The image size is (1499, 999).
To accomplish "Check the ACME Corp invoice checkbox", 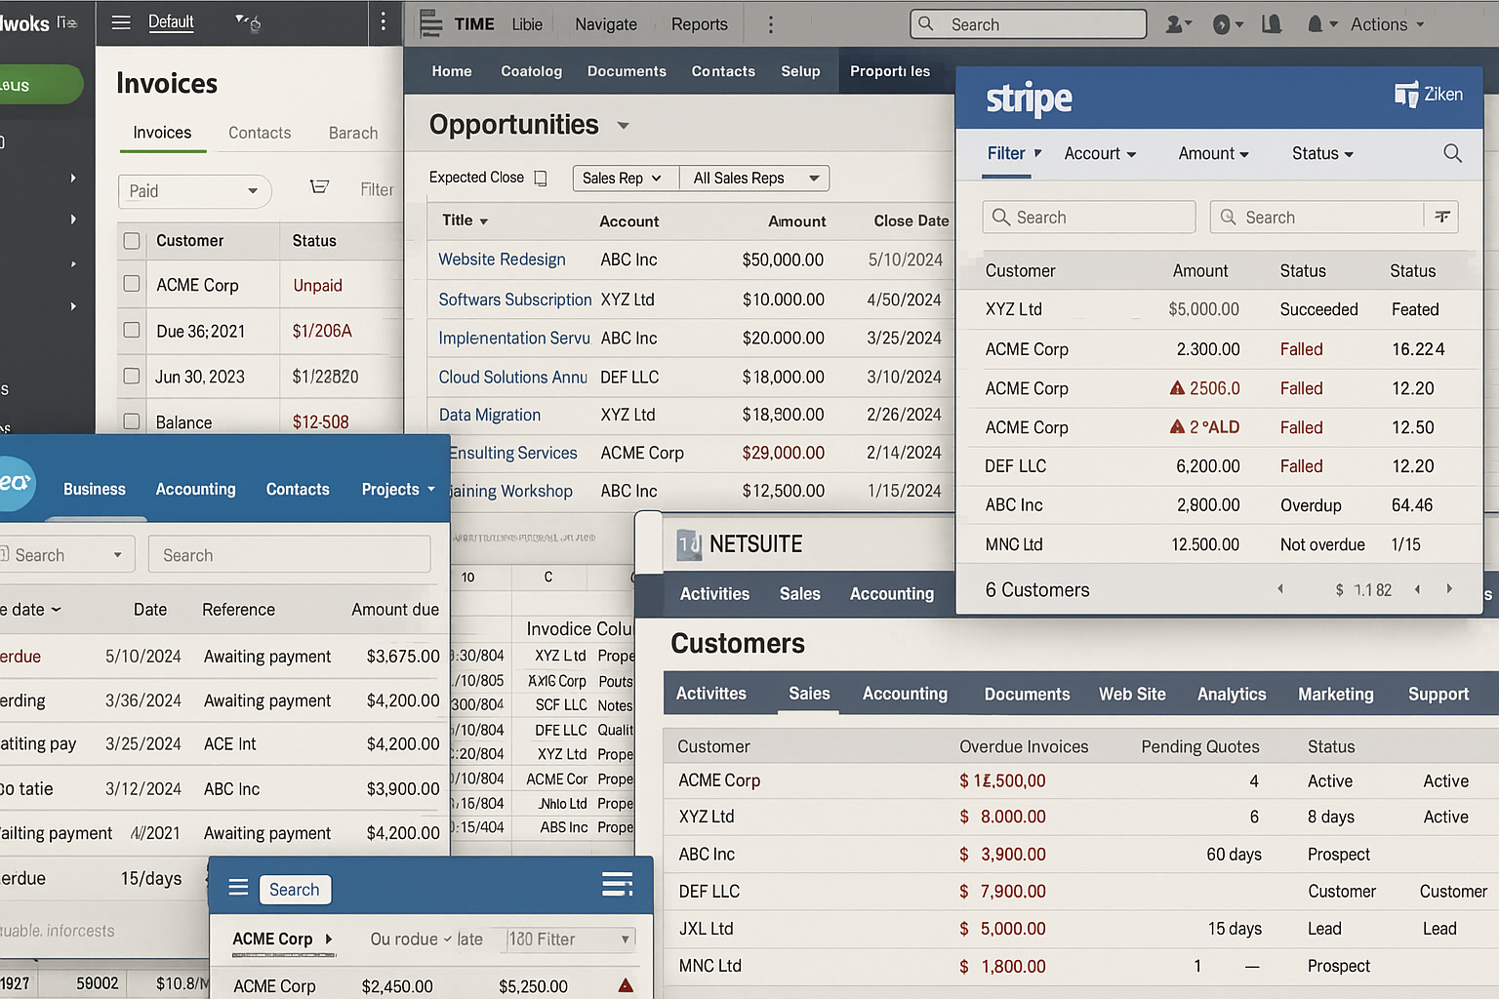I will (x=132, y=284).
